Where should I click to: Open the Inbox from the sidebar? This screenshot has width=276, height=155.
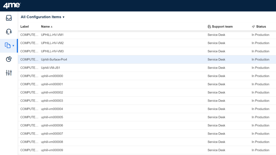pos(9,18)
